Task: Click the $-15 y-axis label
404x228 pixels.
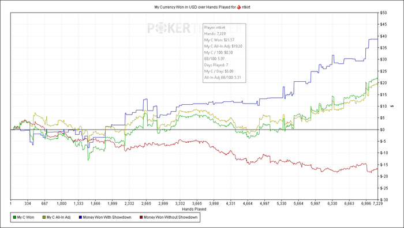Action: point(384,165)
